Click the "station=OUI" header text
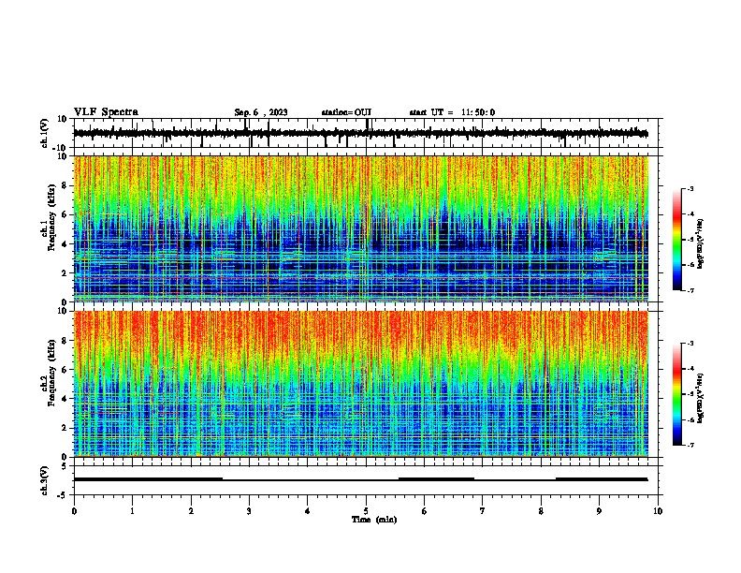This screenshot has height=573, width=741. tap(346, 112)
